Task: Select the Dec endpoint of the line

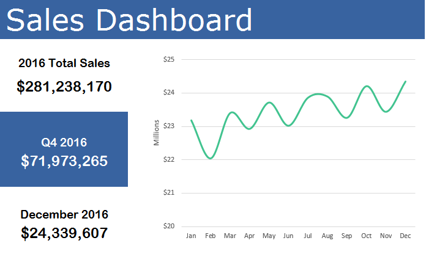Action: coord(405,81)
